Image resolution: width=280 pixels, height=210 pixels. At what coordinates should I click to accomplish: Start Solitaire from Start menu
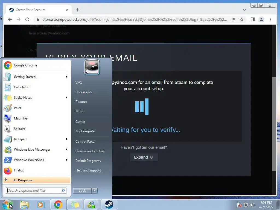37,129
